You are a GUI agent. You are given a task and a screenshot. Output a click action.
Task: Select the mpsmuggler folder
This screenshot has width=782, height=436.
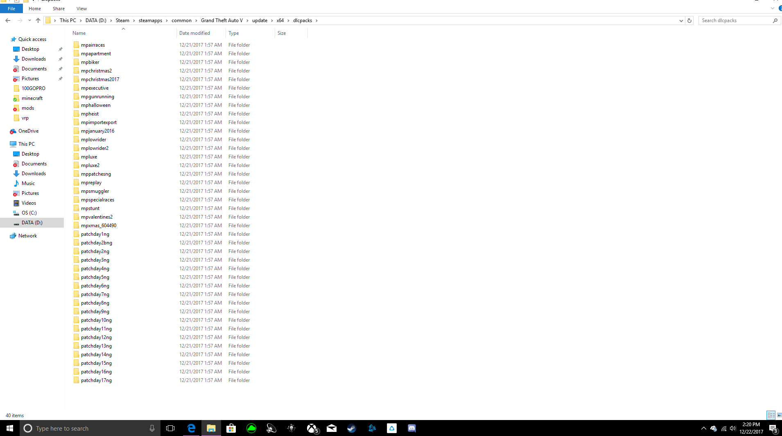tap(95, 191)
